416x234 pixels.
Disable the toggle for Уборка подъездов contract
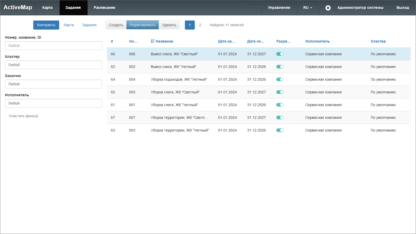(280, 79)
